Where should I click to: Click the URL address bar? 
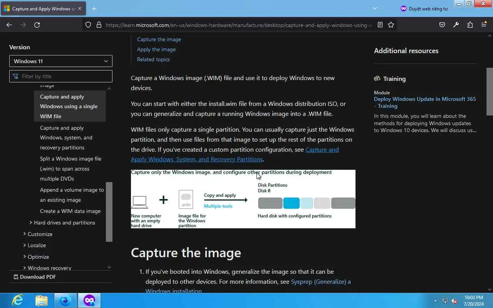pos(239,25)
